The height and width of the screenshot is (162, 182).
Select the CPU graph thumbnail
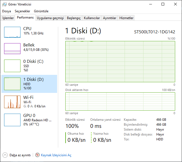[x=12, y=32]
